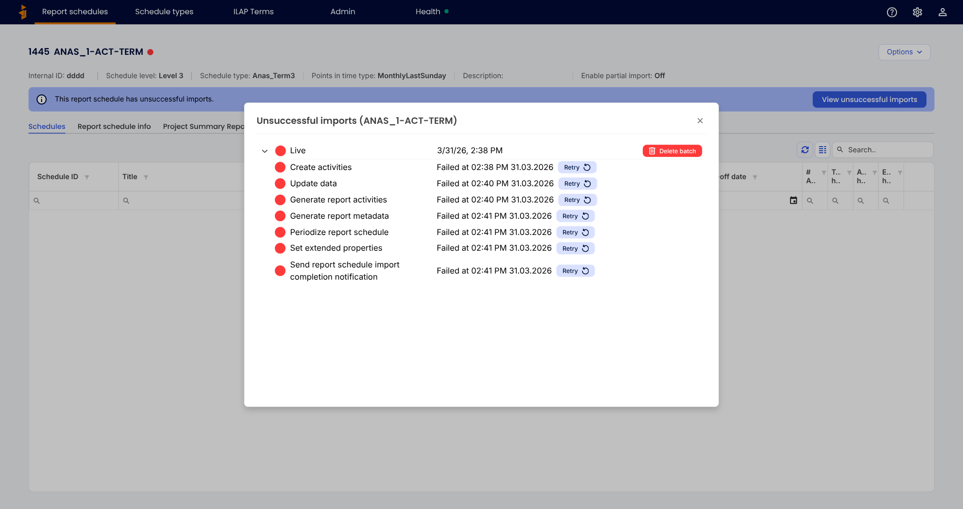Retry the Update data step
The image size is (963, 509).
point(577,184)
